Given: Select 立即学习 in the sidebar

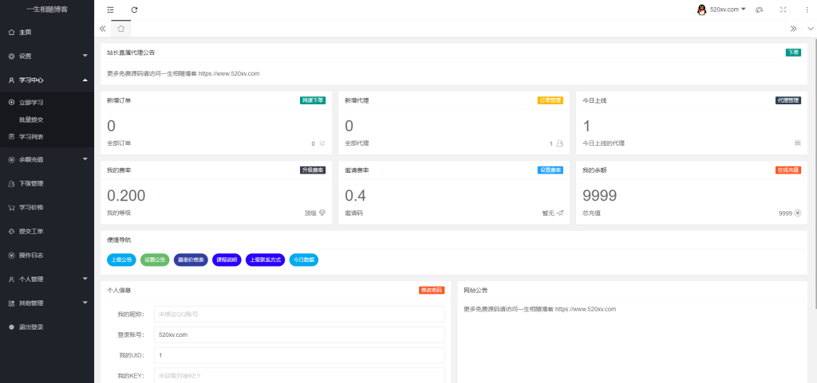Looking at the screenshot, I should (x=31, y=103).
